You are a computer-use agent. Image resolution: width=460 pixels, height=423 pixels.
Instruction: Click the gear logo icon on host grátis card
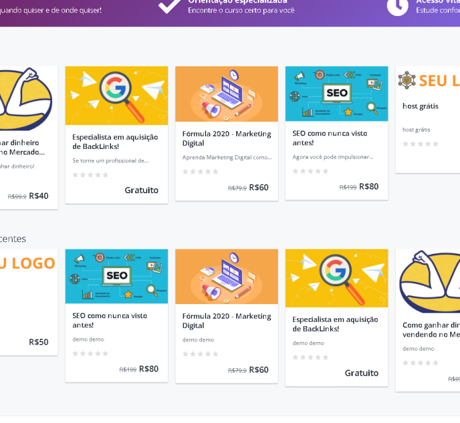pos(407,80)
